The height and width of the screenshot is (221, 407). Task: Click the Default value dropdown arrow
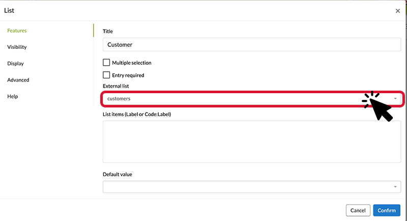tap(395, 187)
